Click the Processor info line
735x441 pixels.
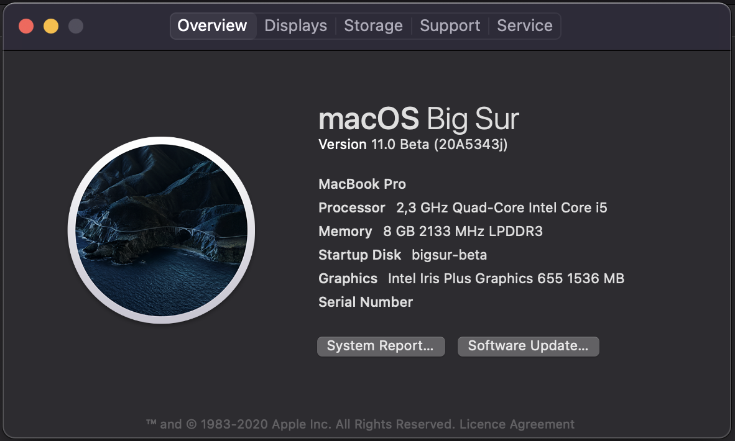(x=462, y=208)
